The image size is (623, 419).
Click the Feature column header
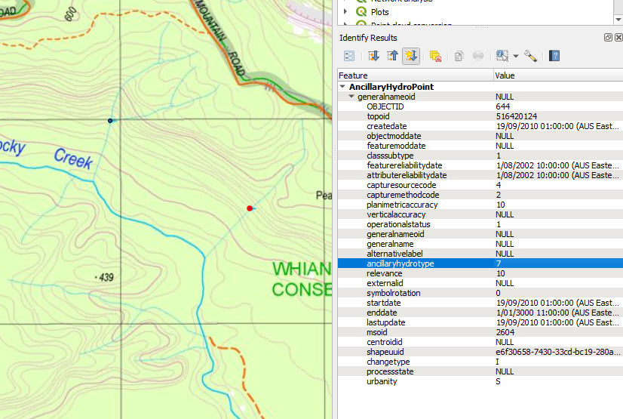pos(415,75)
